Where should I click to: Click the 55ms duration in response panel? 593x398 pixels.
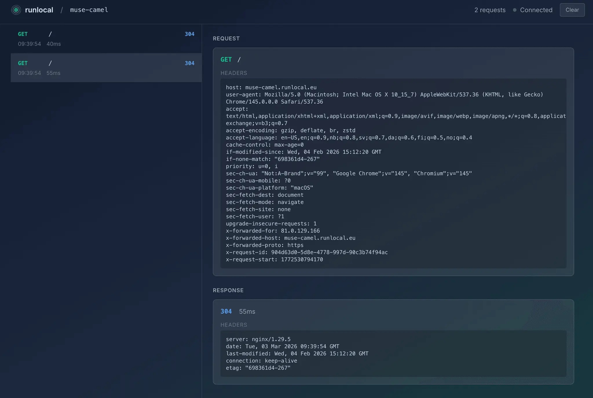[x=247, y=312]
